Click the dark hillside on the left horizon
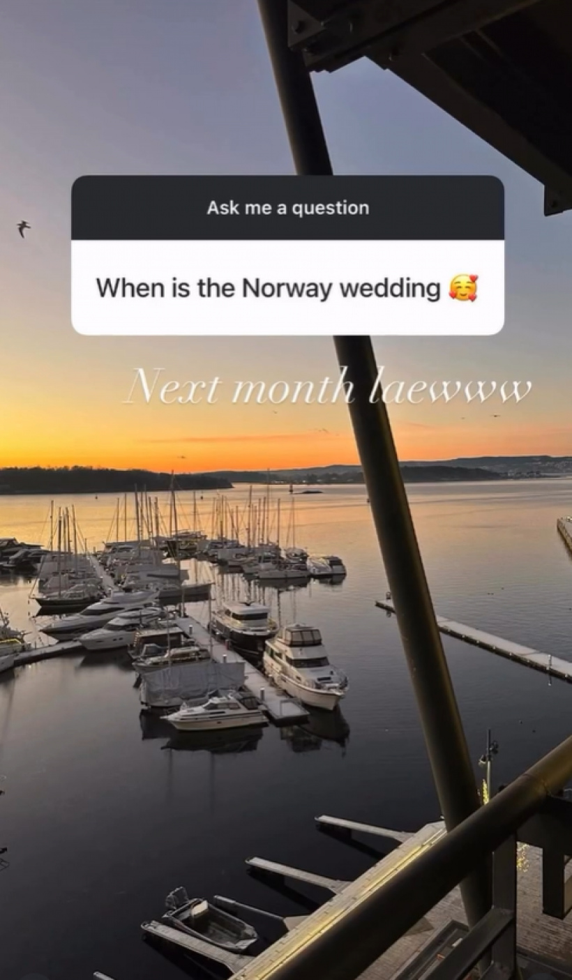 (x=105, y=480)
